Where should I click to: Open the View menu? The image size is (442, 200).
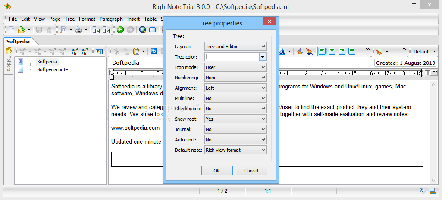click(40, 19)
